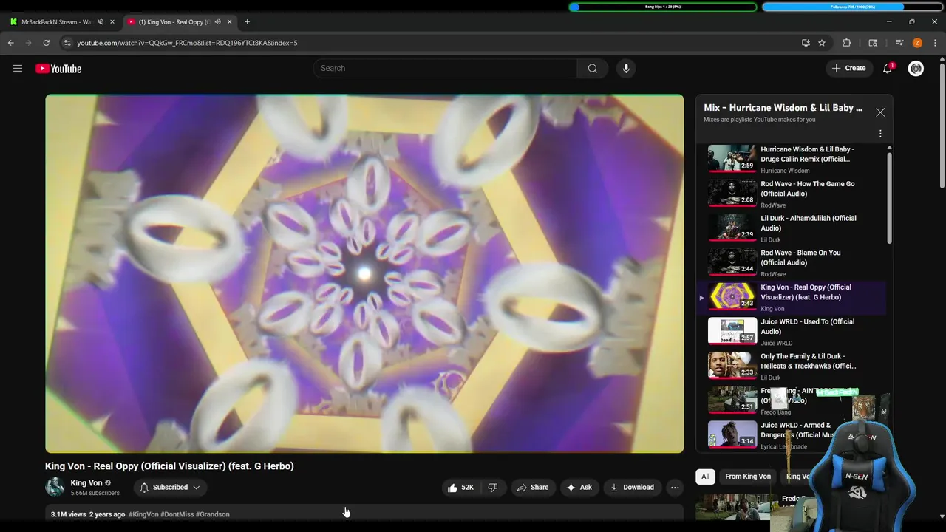Close the King Von YouTube tab
The image size is (946, 532).
pyautogui.click(x=230, y=22)
